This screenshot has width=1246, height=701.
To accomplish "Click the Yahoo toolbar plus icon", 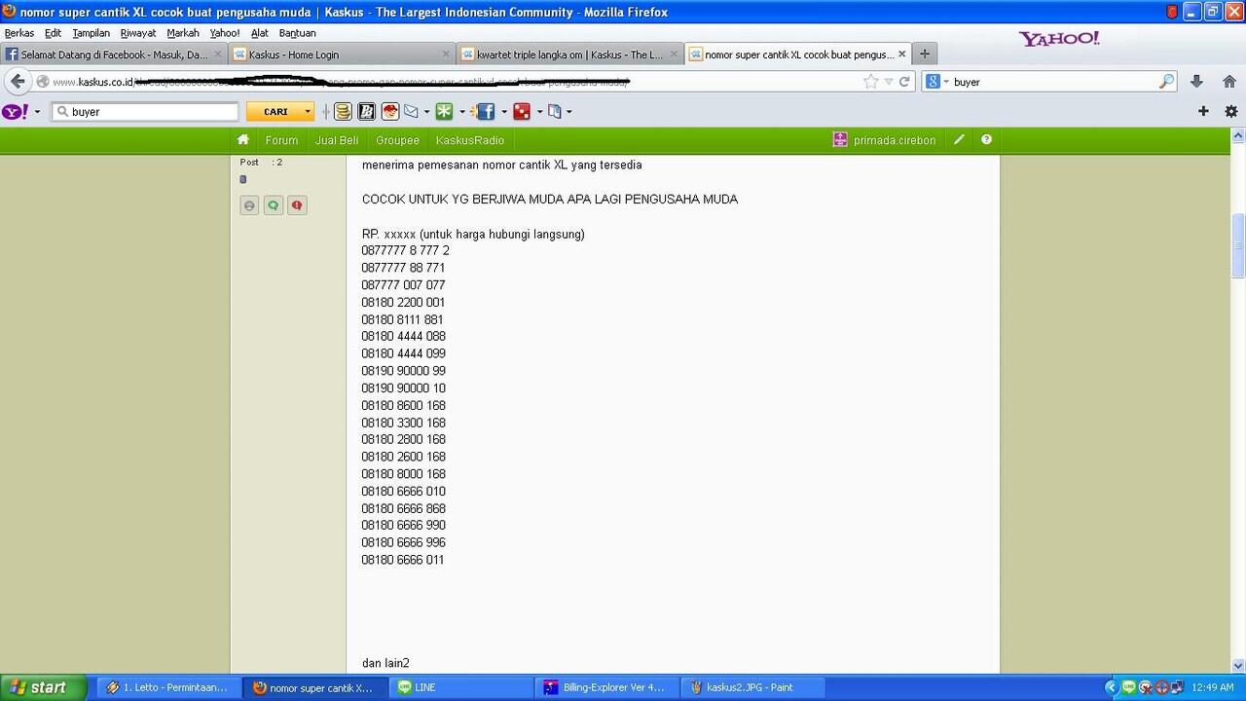I will pyautogui.click(x=1203, y=111).
